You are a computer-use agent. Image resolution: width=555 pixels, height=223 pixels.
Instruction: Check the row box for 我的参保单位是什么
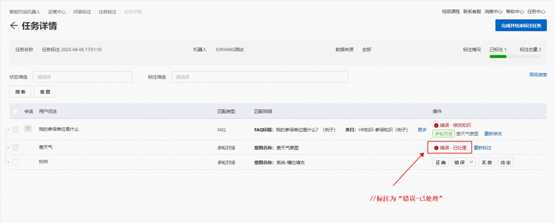click(15, 130)
